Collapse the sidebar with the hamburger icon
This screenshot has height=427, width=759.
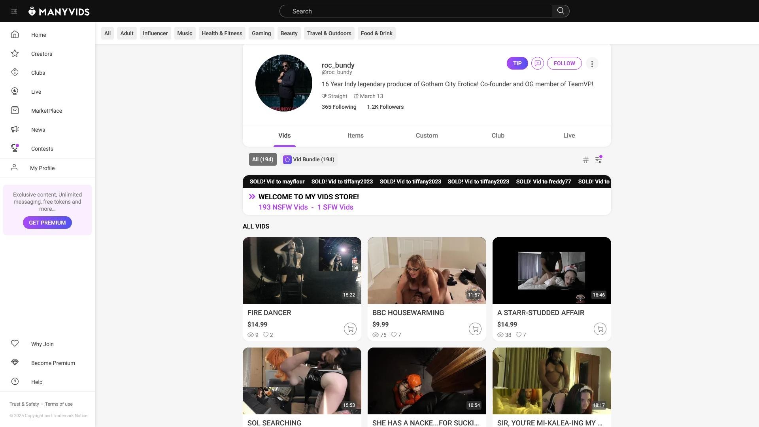[x=14, y=11]
